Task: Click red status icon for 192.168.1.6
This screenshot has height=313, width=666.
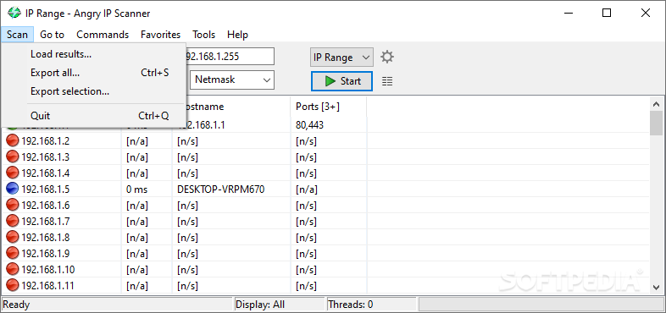Action: tap(13, 206)
